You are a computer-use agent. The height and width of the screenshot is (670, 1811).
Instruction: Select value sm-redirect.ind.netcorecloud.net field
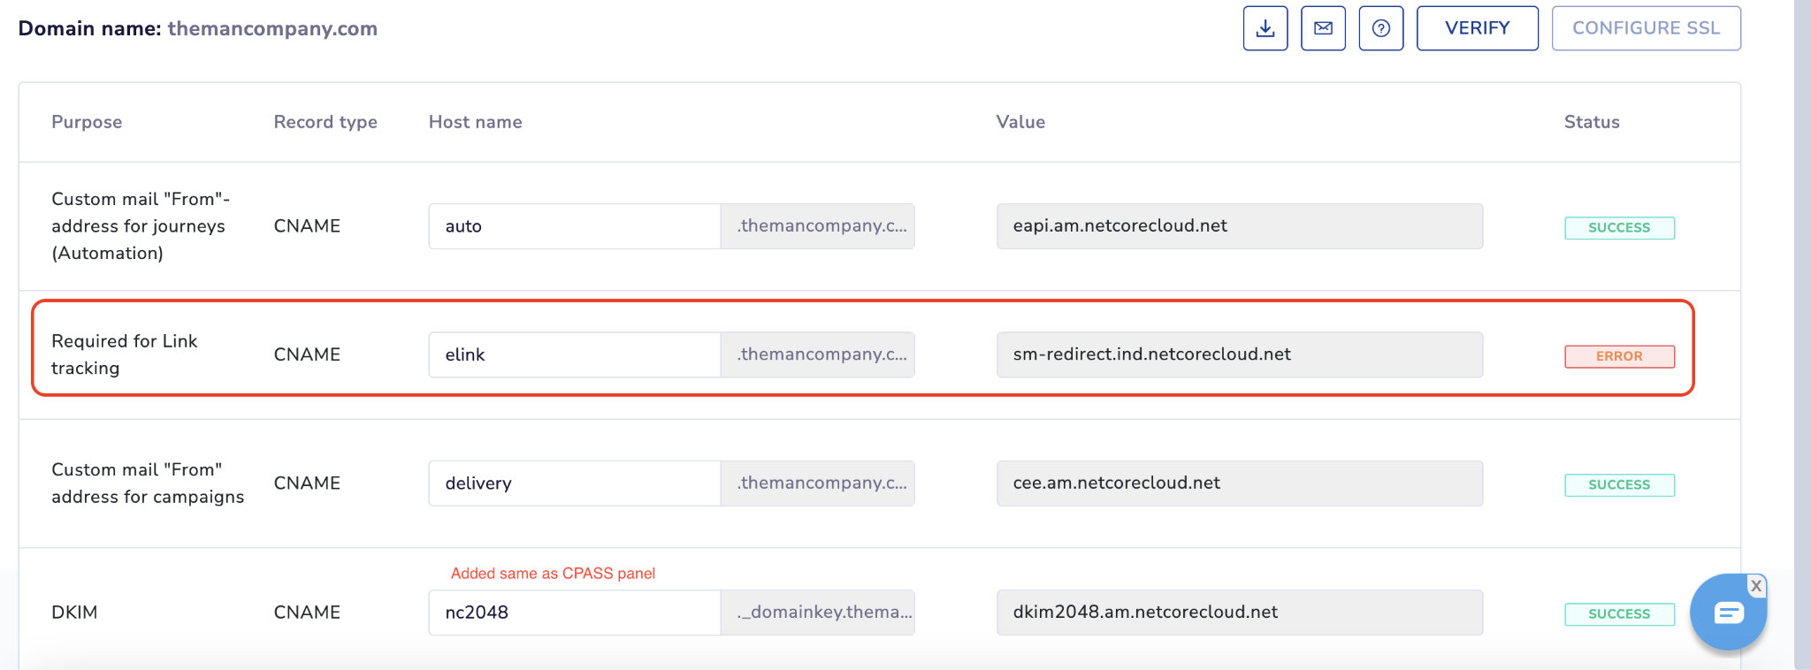[x=1240, y=354]
